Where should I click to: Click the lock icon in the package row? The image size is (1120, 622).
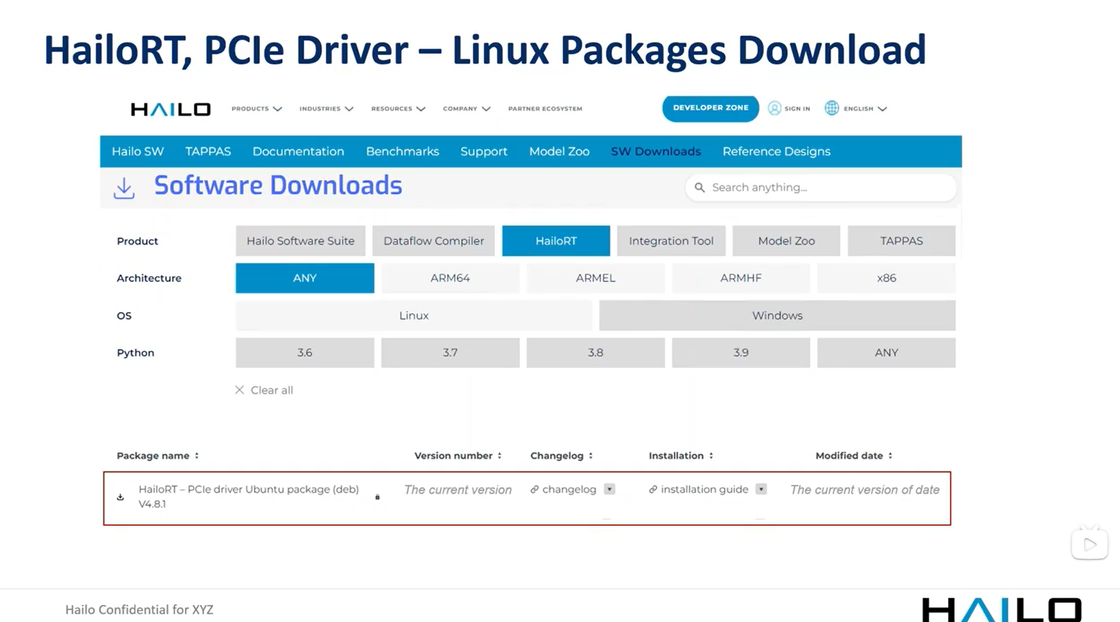click(377, 497)
